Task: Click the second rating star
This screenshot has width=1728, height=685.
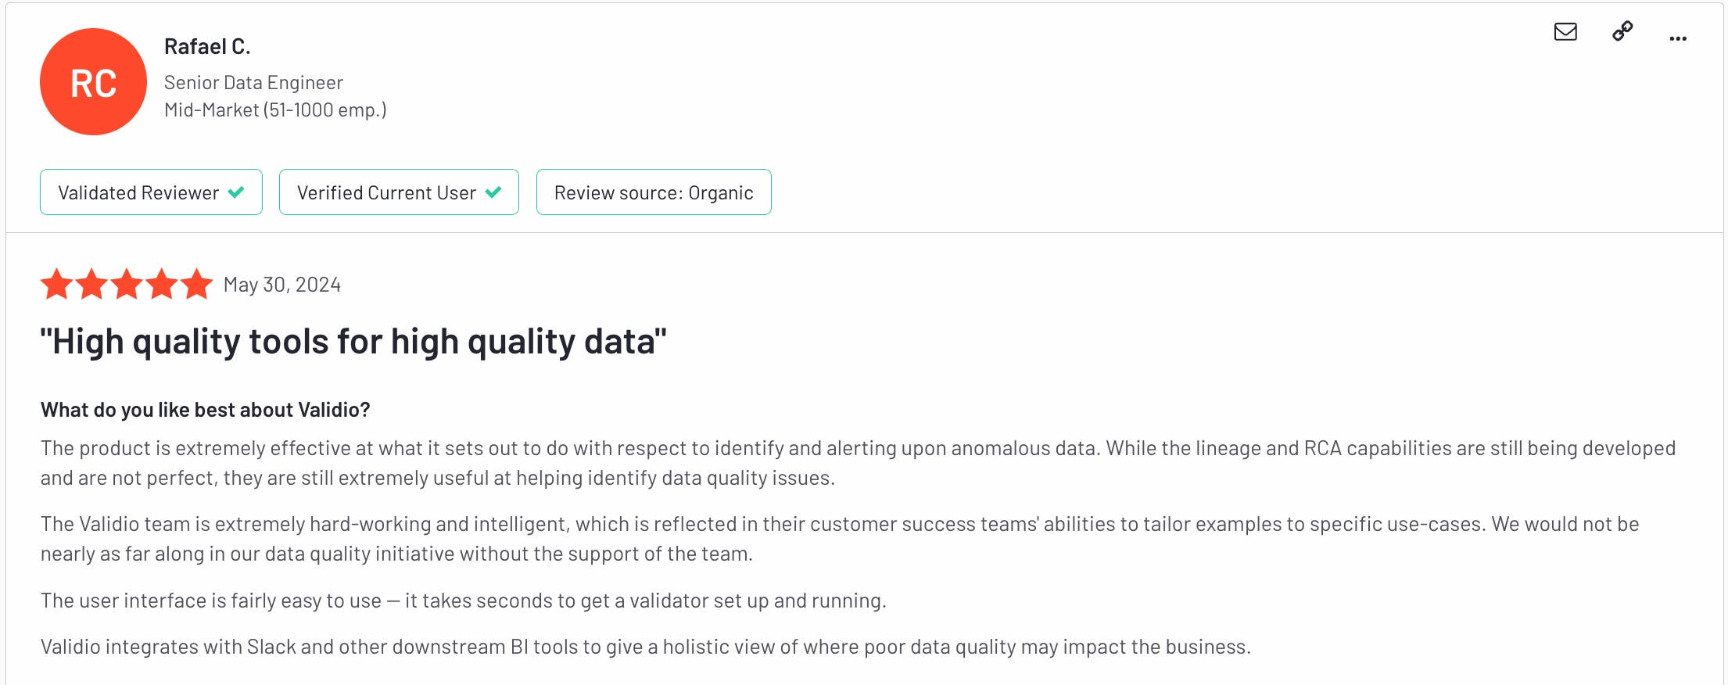Action: click(91, 285)
